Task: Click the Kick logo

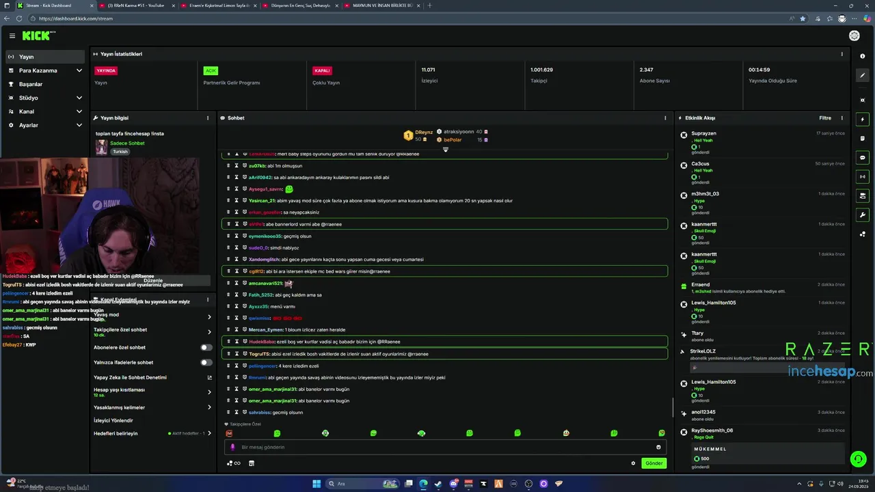Action: pos(37,36)
